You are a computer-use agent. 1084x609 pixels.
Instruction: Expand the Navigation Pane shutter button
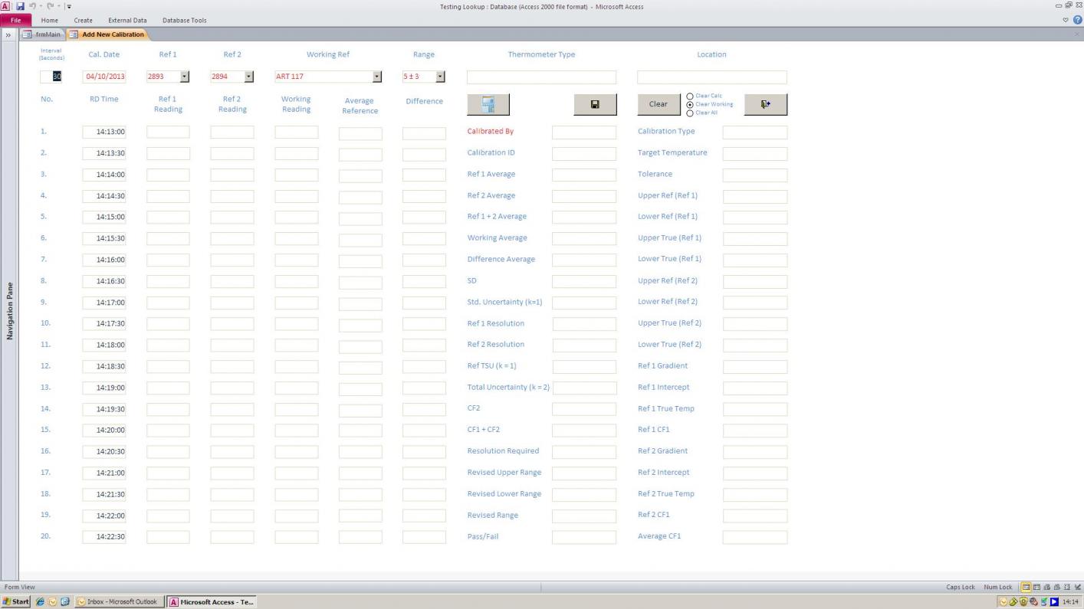tap(8, 34)
